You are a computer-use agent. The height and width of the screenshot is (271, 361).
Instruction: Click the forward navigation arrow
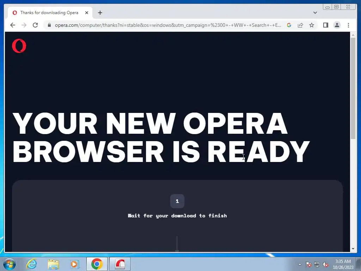pos(24,25)
